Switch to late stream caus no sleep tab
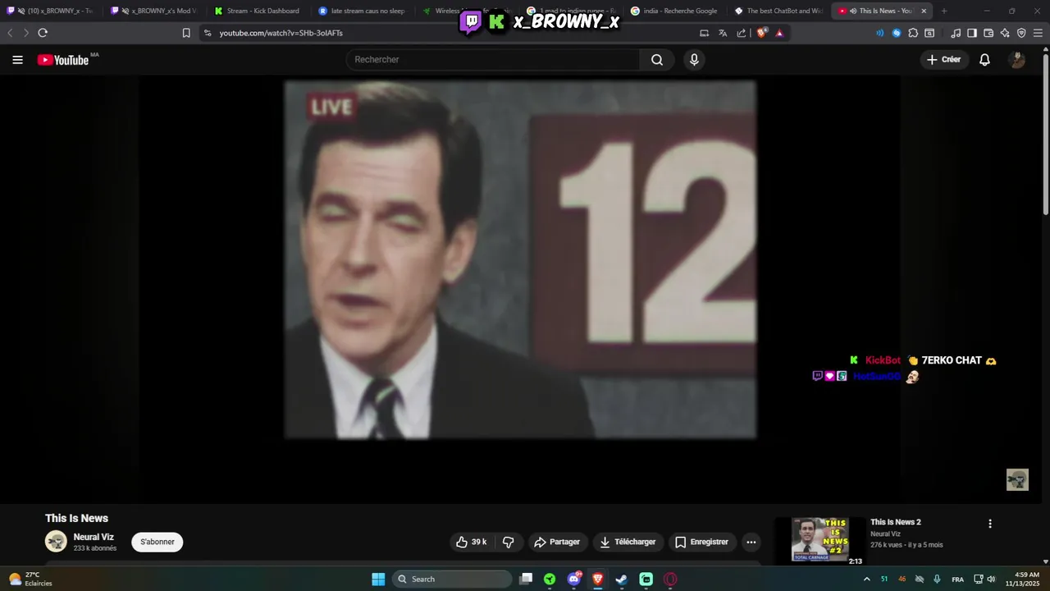Viewport: 1050px width, 591px height. click(362, 11)
